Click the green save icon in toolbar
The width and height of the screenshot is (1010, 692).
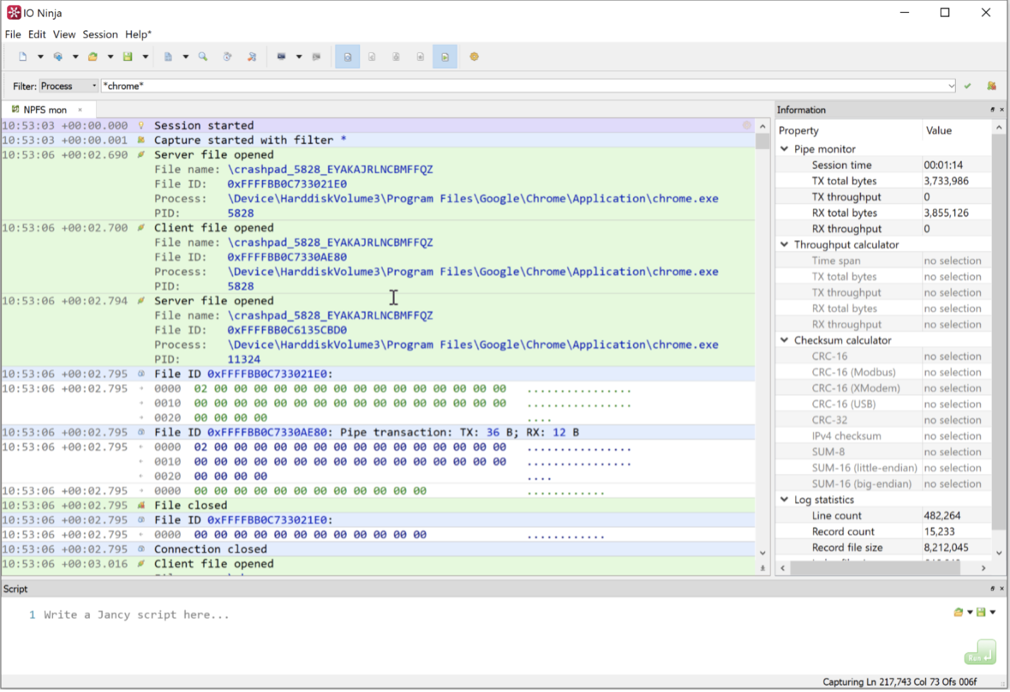(x=128, y=56)
